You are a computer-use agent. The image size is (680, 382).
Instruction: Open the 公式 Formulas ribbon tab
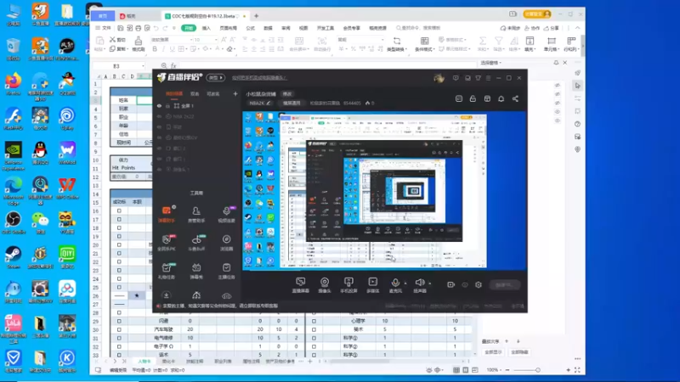(x=250, y=28)
